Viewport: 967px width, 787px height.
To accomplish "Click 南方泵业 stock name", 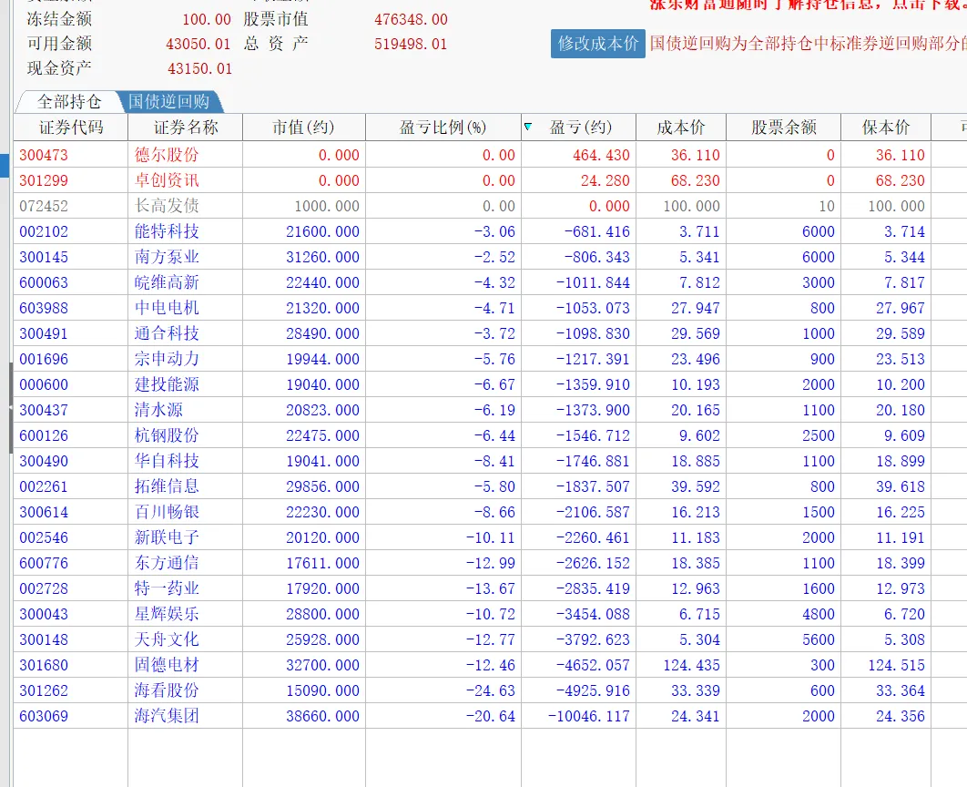I will 167,257.
